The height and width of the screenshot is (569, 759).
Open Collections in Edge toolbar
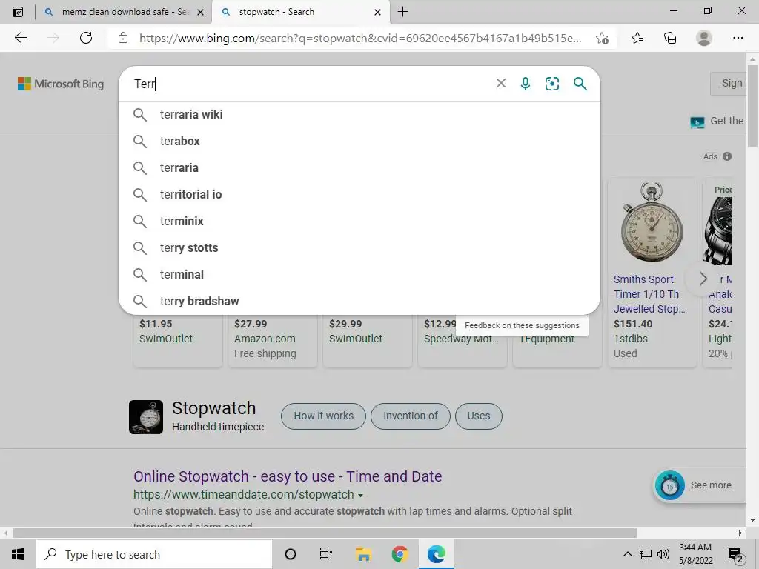670,38
